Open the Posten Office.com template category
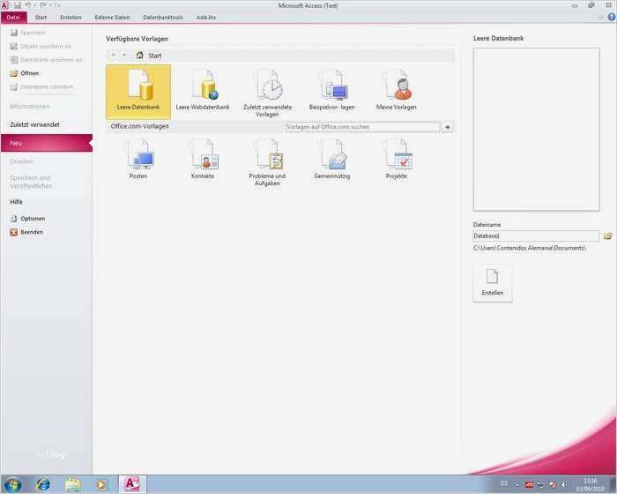Image resolution: width=617 pixels, height=494 pixels. 138,160
